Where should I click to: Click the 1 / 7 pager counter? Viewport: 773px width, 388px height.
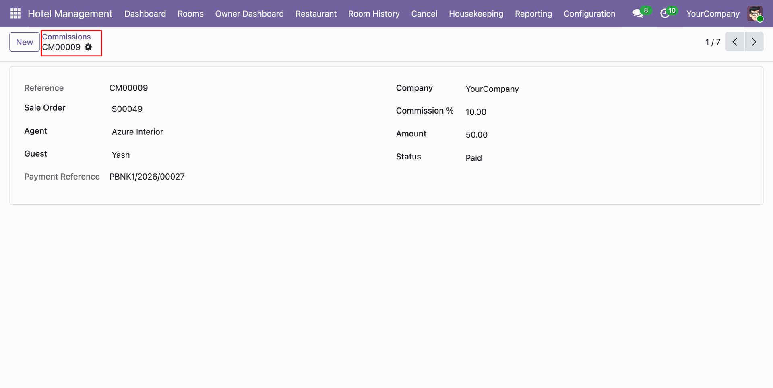tap(713, 42)
